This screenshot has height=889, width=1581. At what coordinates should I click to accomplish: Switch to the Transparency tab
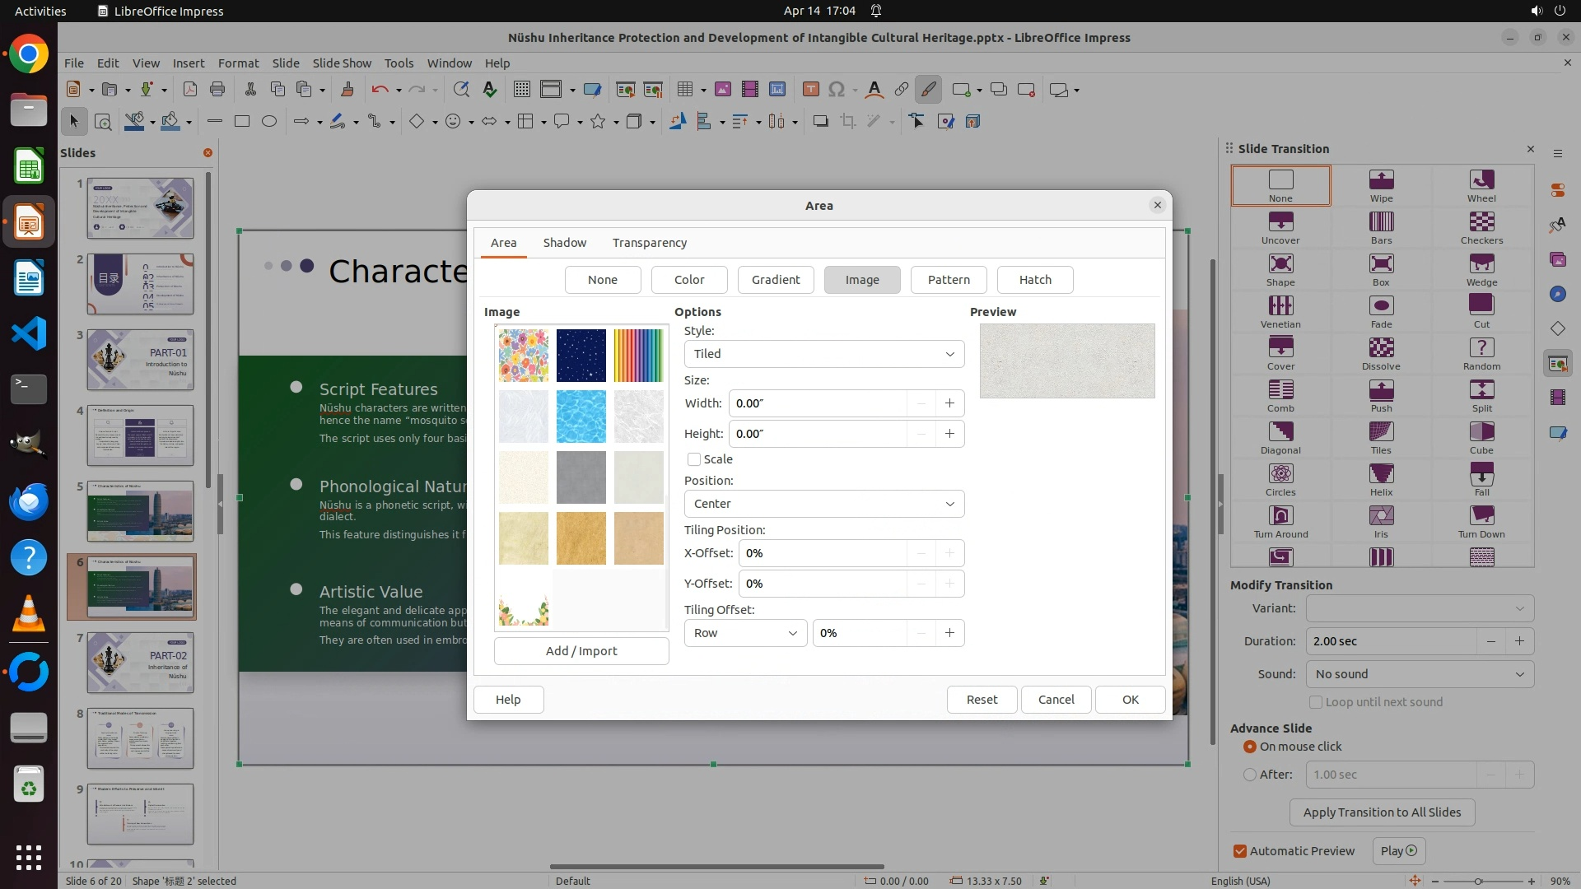[x=649, y=243]
